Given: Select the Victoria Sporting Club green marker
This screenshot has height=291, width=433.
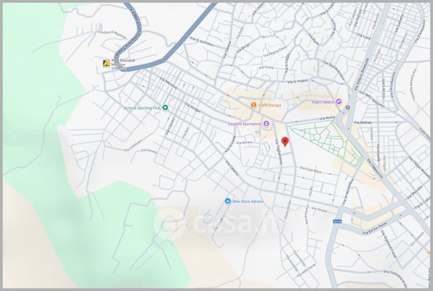Looking at the screenshot, I should [166, 108].
